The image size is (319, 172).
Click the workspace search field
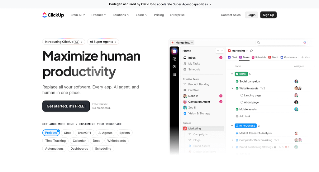(x=281, y=43)
